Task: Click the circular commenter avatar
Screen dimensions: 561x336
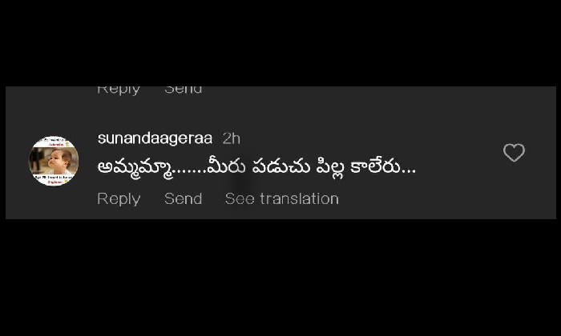Action: pyautogui.click(x=54, y=161)
